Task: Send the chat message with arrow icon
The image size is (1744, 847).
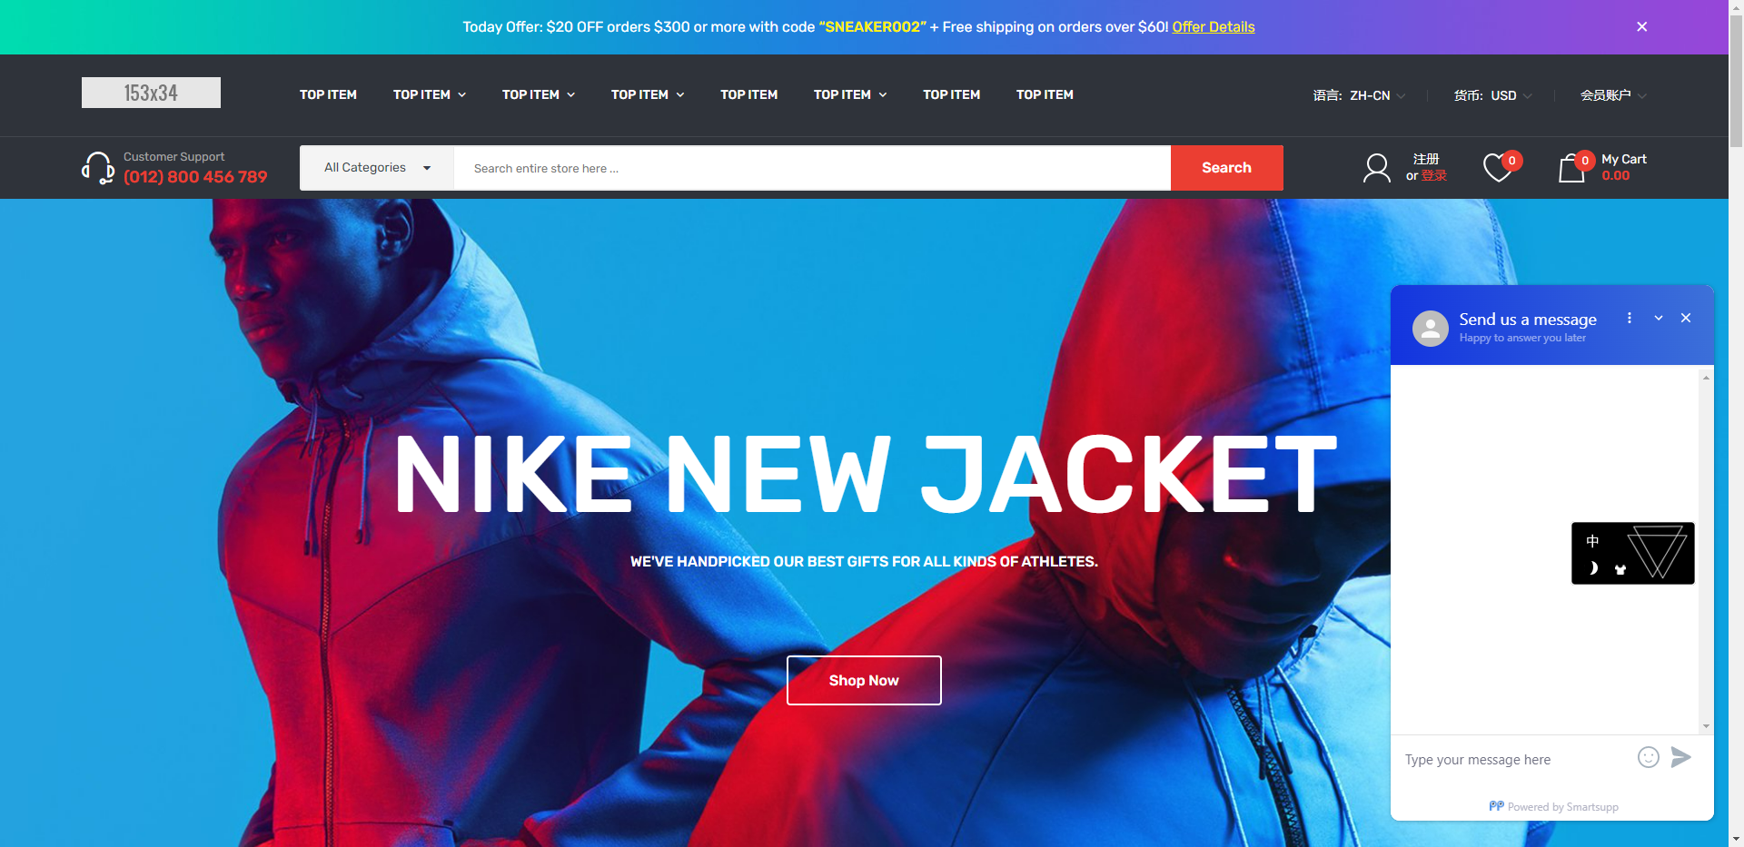Action: tap(1681, 757)
